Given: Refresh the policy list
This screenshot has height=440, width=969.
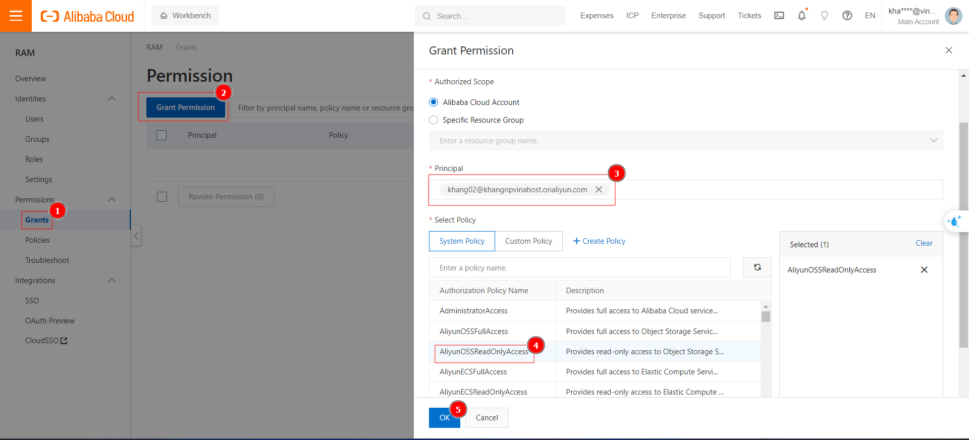Looking at the screenshot, I should [x=757, y=267].
